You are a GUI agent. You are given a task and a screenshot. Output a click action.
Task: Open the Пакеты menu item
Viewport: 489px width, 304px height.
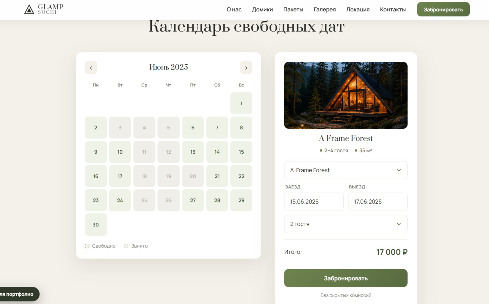293,10
